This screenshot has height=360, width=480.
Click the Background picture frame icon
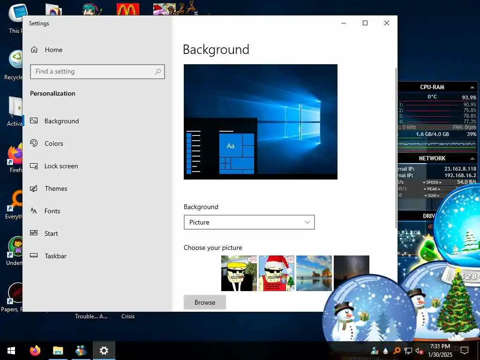click(x=34, y=120)
